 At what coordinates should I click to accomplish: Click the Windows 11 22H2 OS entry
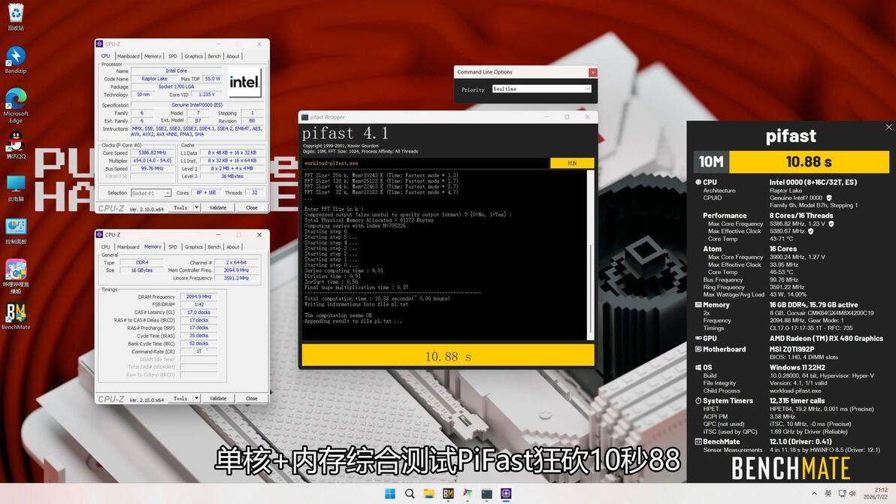tap(797, 367)
